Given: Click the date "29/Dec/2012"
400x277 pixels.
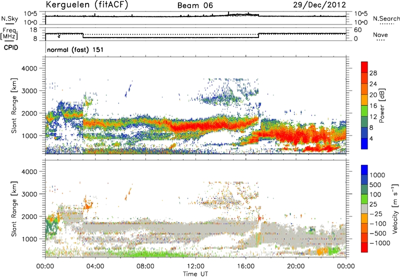Looking at the screenshot, I should [319, 4].
